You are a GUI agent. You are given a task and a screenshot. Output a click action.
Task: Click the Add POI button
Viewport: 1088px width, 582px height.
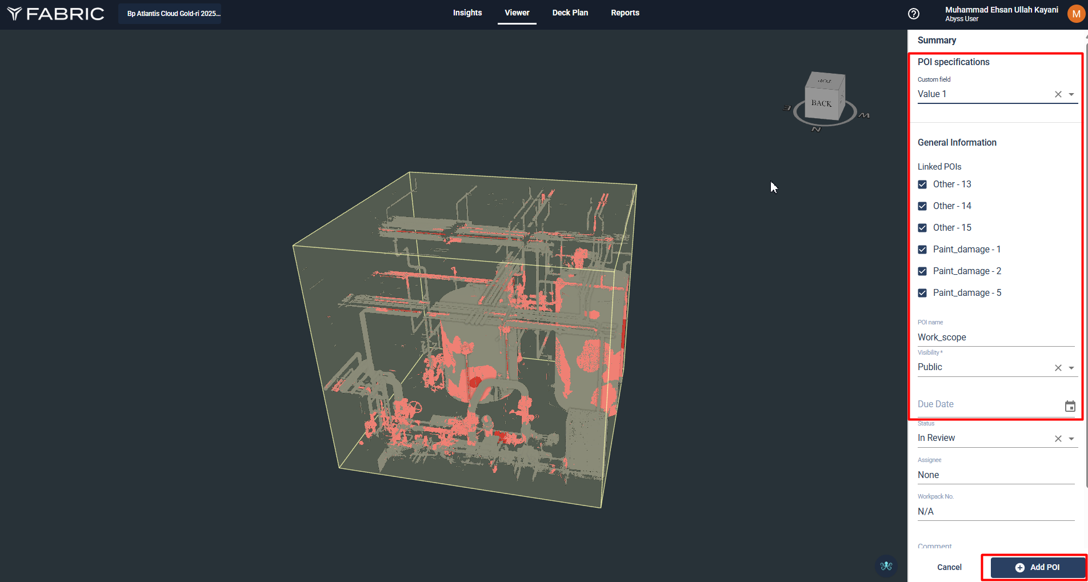point(1037,567)
